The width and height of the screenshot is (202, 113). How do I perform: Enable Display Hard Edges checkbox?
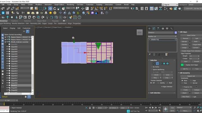tap(185, 65)
